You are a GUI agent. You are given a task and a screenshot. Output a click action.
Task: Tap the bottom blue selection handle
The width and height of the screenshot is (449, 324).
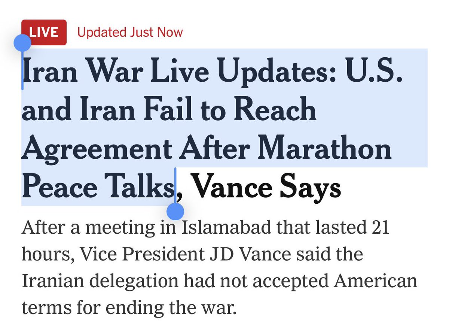tap(175, 211)
